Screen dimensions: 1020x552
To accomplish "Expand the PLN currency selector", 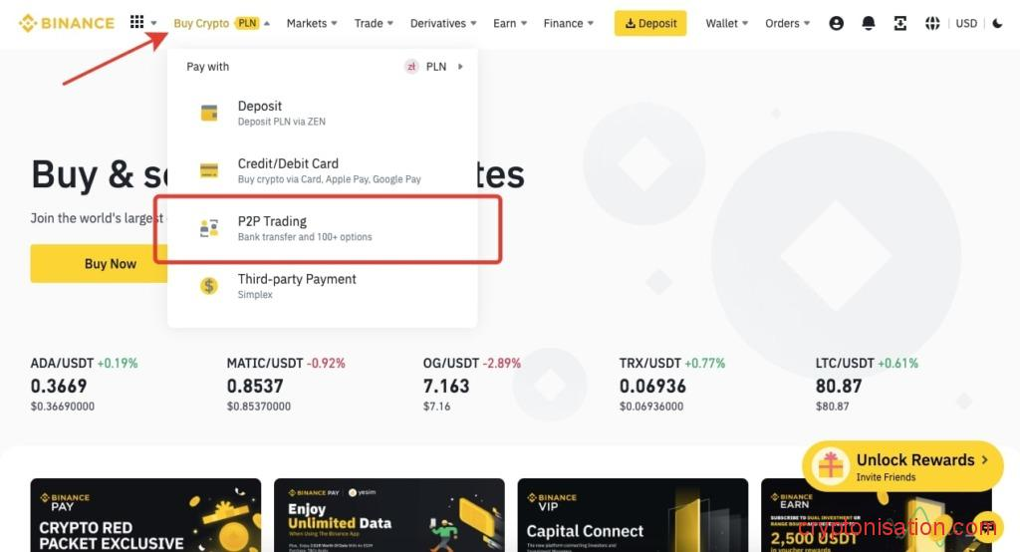I will point(434,67).
